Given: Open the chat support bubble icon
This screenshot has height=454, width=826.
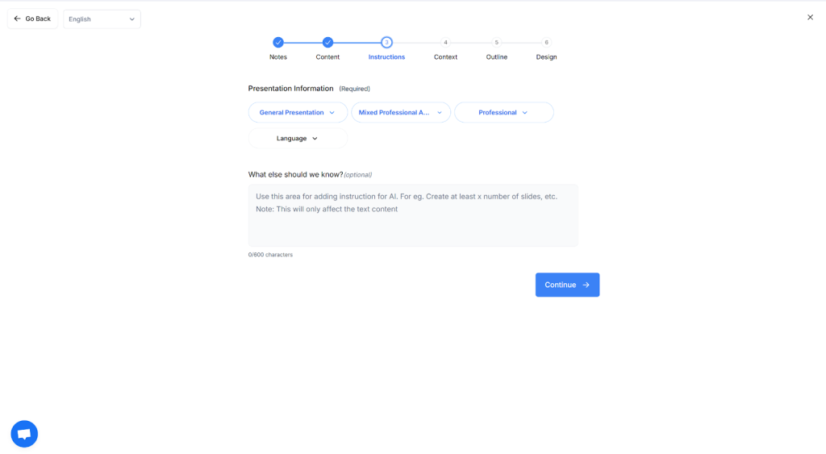Looking at the screenshot, I should tap(24, 434).
